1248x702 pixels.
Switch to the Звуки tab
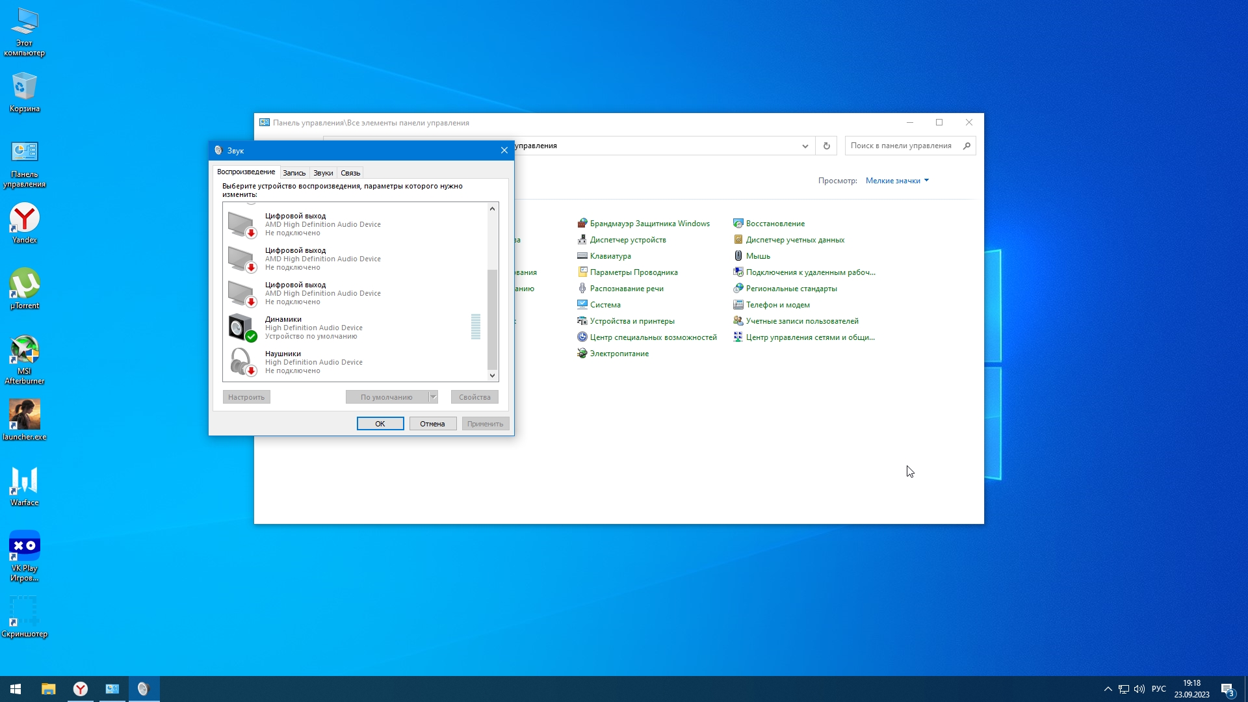point(323,173)
